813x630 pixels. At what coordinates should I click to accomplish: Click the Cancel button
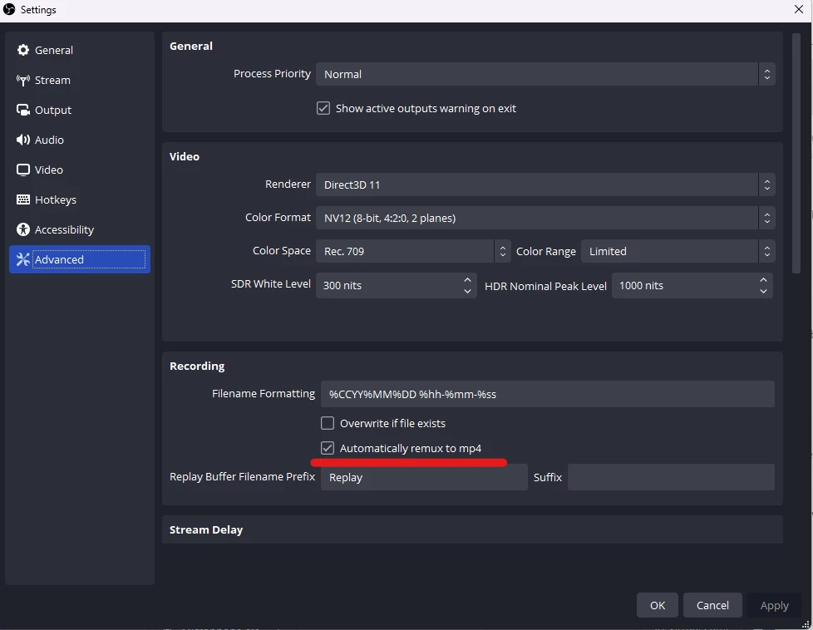click(x=712, y=605)
